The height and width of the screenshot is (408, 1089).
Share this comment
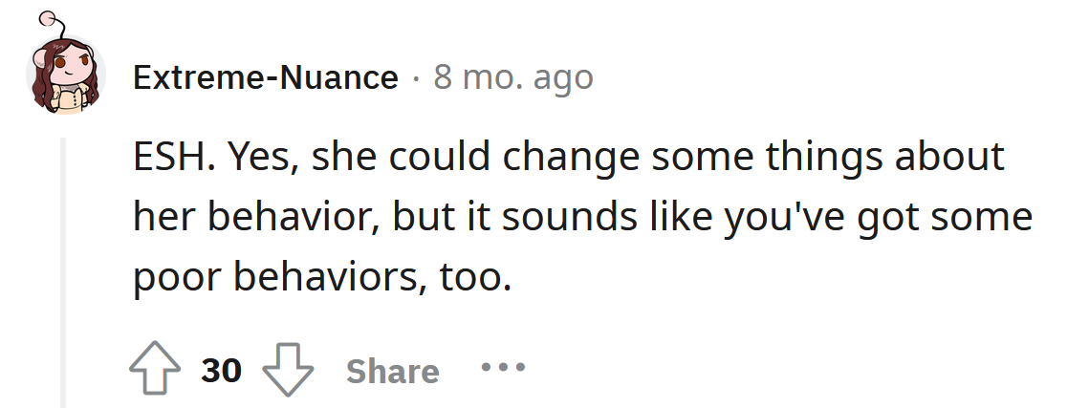[x=392, y=371]
